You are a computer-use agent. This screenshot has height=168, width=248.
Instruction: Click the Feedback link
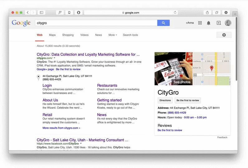222,138
